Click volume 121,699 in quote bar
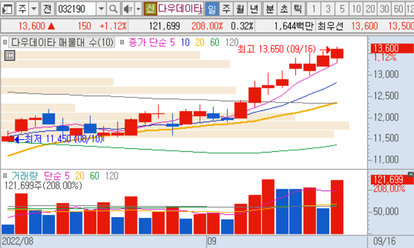Screen dimensions: 414x248 164,26
